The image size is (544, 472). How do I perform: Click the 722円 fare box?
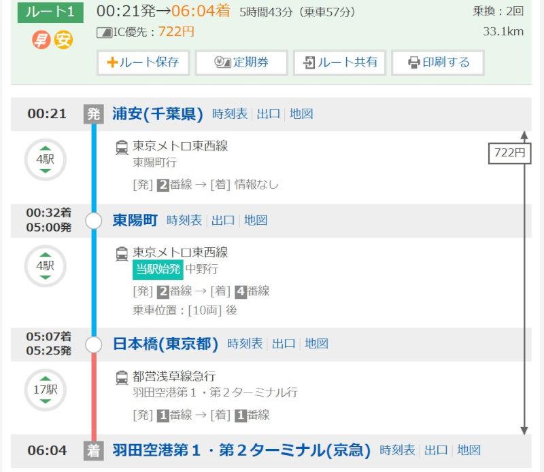[509, 153]
